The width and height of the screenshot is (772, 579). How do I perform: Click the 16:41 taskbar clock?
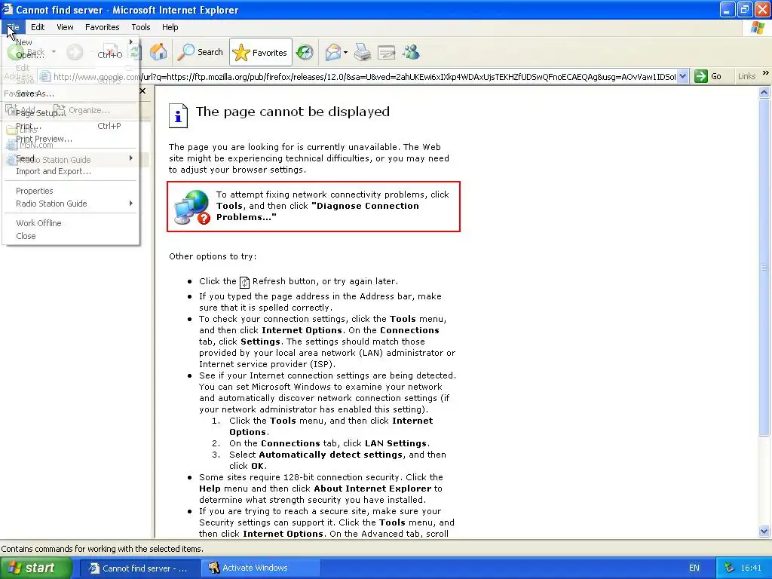click(x=751, y=568)
